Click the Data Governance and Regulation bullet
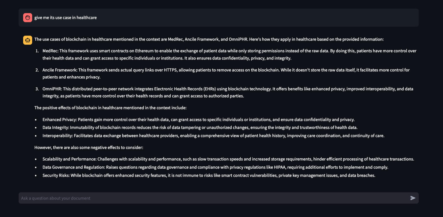Viewport: 443px width, 217px height. tap(215, 167)
